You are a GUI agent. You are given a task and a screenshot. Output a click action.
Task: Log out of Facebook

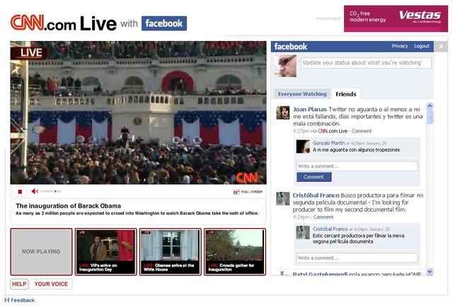pyautogui.click(x=422, y=46)
